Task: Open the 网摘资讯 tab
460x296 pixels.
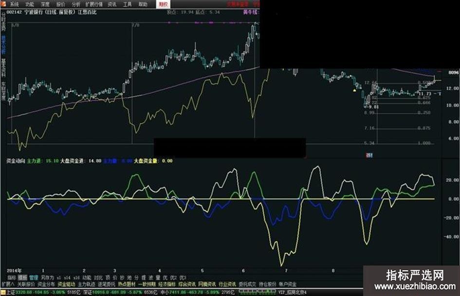Action: click(207, 284)
